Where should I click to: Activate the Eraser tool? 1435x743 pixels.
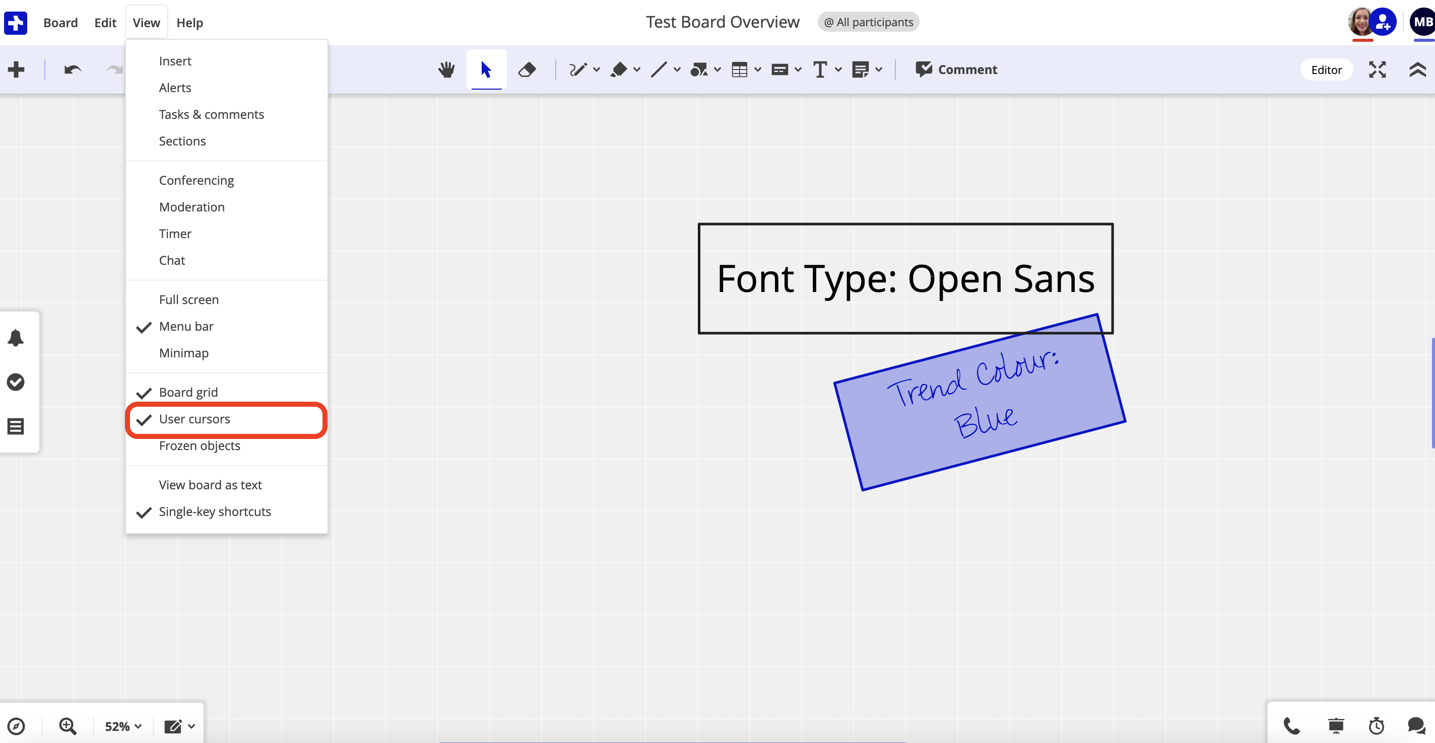527,69
